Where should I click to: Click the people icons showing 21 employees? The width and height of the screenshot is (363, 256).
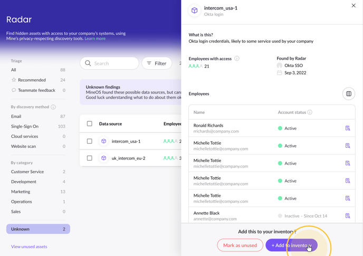(x=196, y=66)
